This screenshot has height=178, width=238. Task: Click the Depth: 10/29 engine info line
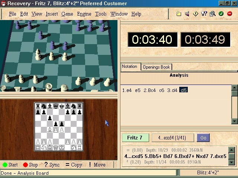pyautogui.click(x=164, y=150)
